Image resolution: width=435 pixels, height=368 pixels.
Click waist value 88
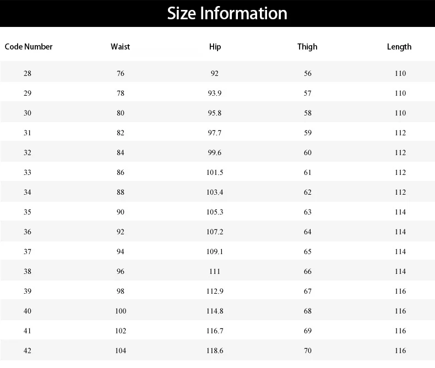coord(121,193)
